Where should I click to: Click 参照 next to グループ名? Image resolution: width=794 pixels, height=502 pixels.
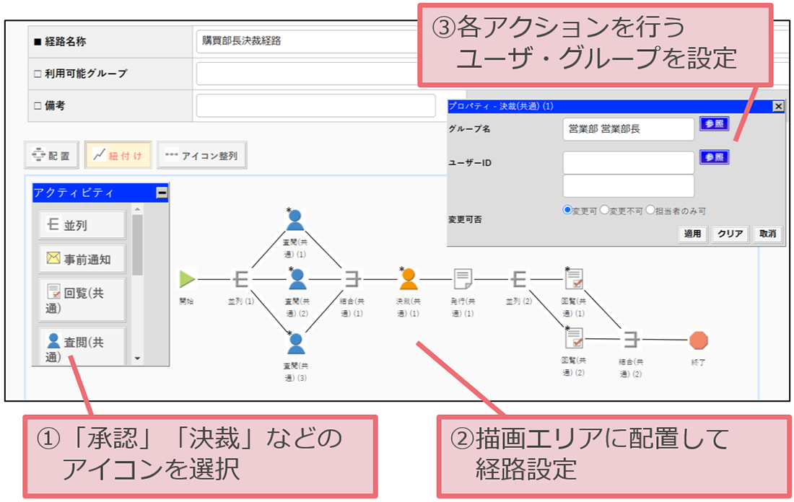pyautogui.click(x=714, y=124)
